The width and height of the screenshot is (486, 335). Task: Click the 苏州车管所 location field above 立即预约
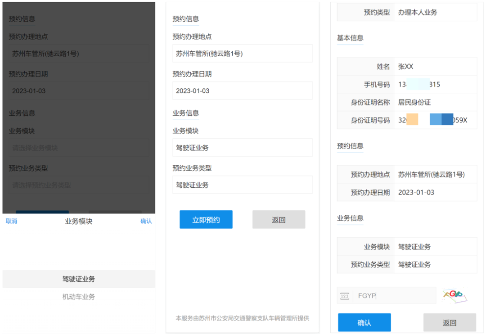click(x=242, y=54)
